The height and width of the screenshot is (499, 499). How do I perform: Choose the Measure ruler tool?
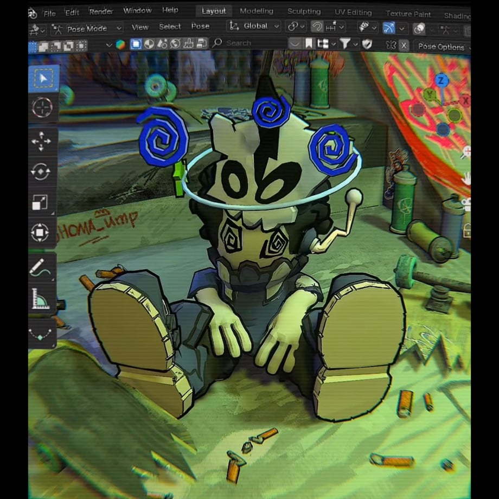coord(40,299)
